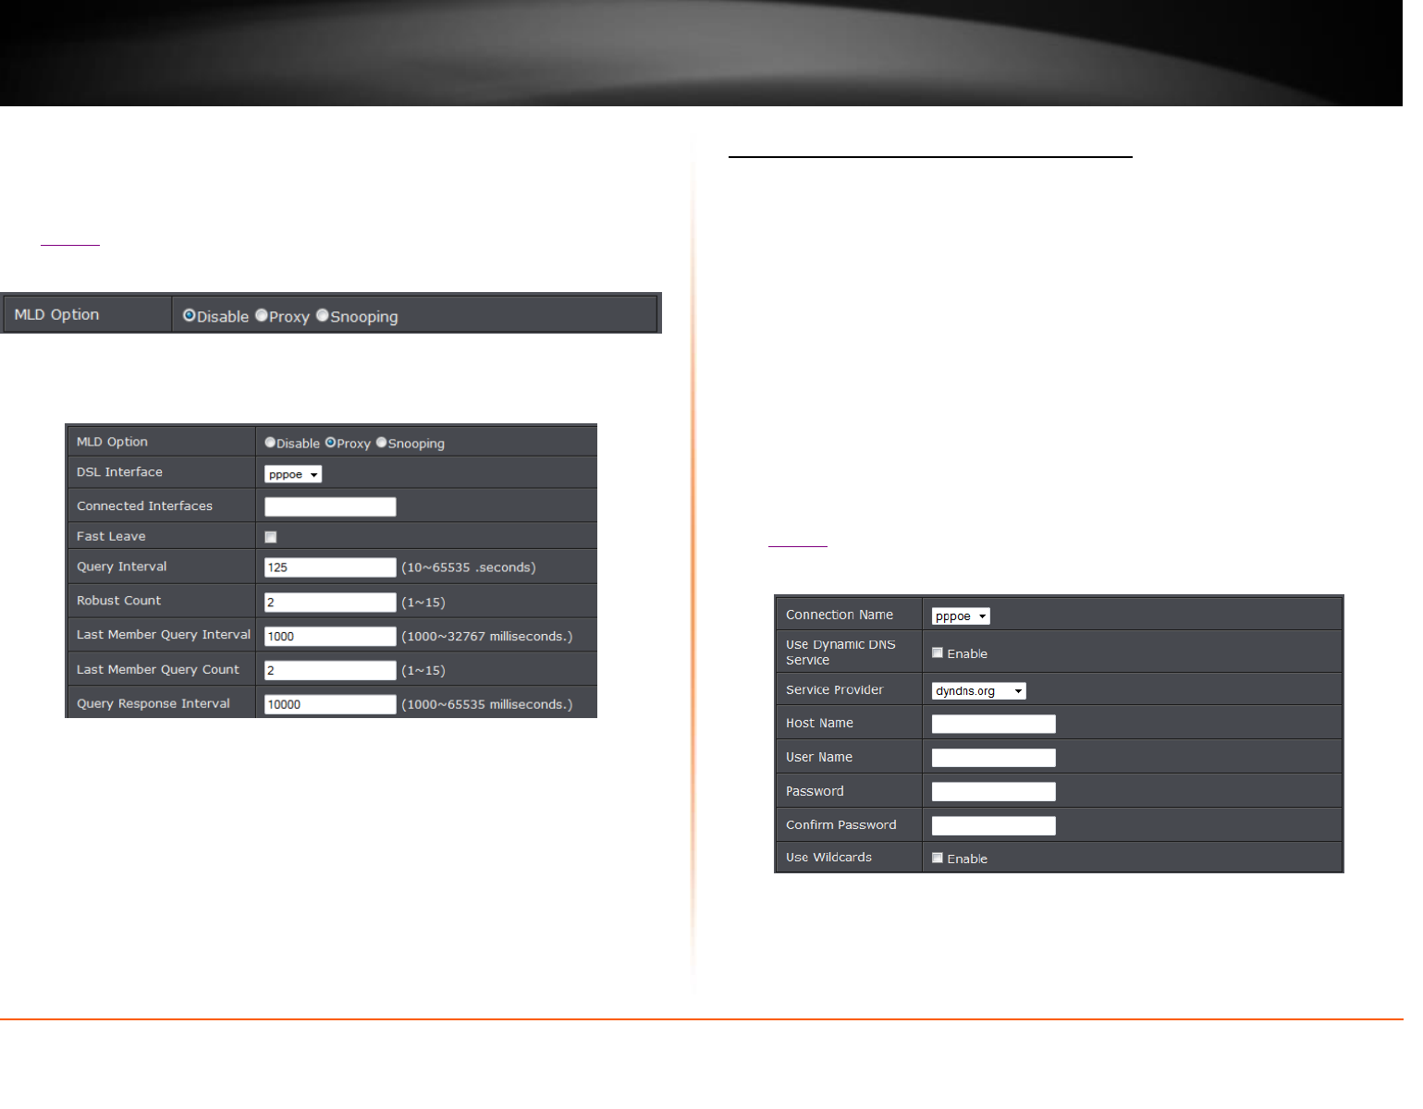The image size is (1423, 1109).
Task: Enable the Use Dynamic DNS Service checkbox
Action: coord(938,652)
